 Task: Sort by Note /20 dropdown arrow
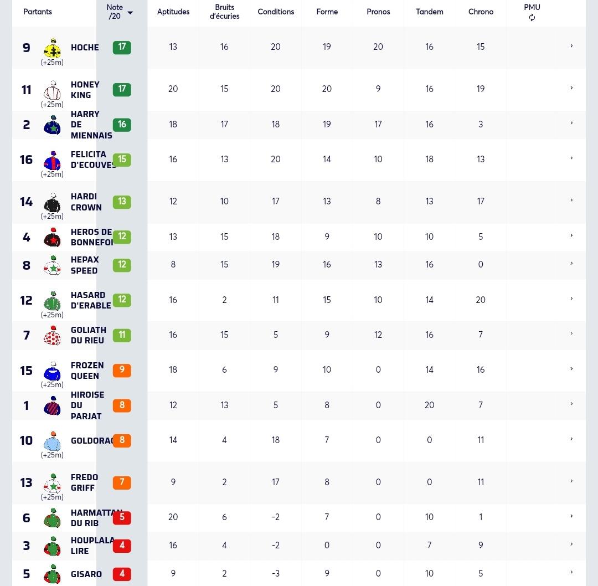click(130, 13)
